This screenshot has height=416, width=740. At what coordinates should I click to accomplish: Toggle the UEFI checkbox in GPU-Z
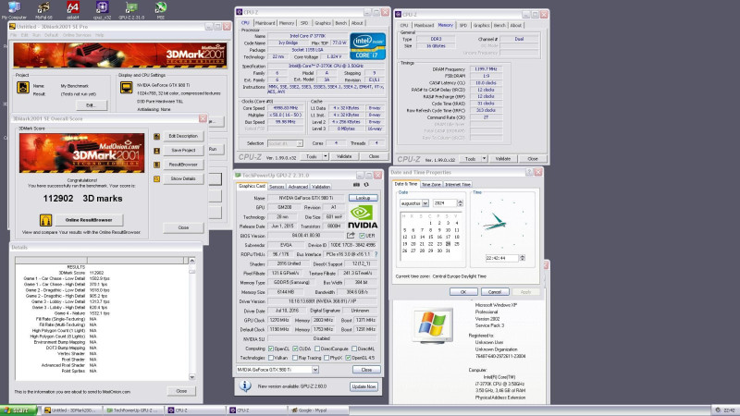(362, 236)
